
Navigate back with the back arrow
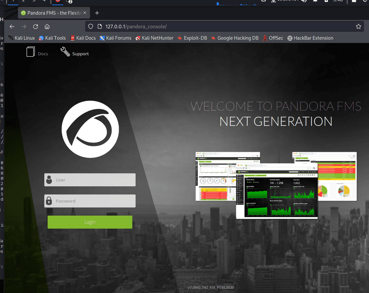point(12,27)
